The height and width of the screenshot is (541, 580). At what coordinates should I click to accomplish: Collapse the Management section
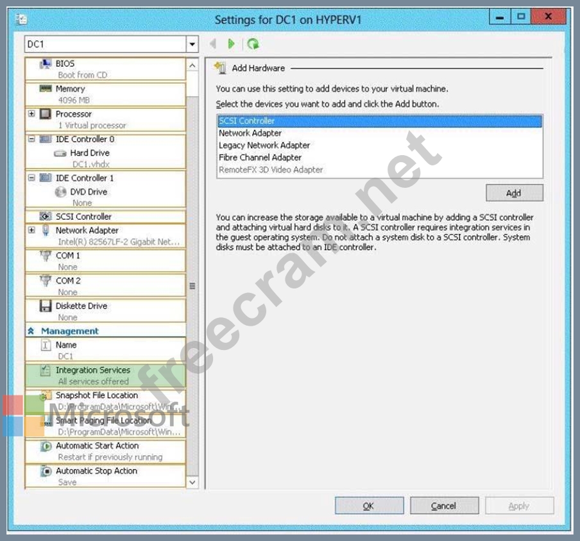[x=31, y=331]
